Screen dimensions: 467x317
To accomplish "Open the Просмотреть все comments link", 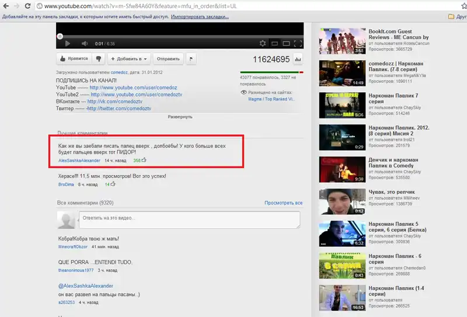I will (x=283, y=203).
